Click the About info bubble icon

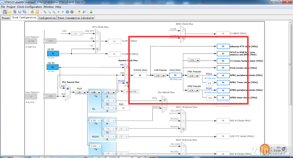click(84, 12)
